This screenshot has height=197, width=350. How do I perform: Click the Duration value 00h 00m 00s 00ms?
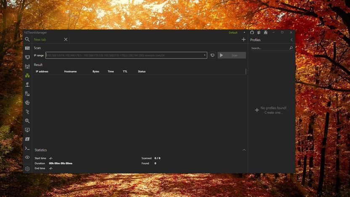[61, 163]
